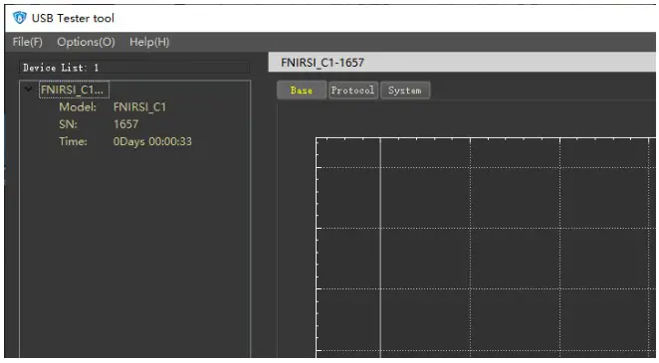This screenshot has width=659, height=363.
Task: Open the Help(H) menu
Action: [x=149, y=42]
